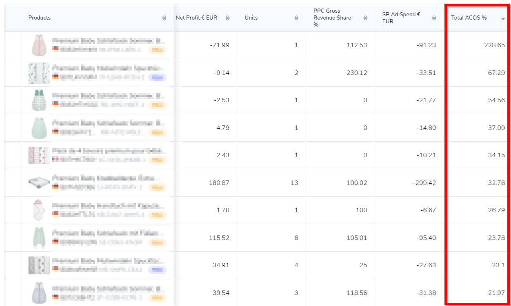
Task: Sort by Products column sort icon
Action: point(164,18)
